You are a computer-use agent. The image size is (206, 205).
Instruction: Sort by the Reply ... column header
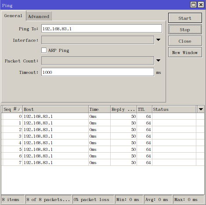123,109
